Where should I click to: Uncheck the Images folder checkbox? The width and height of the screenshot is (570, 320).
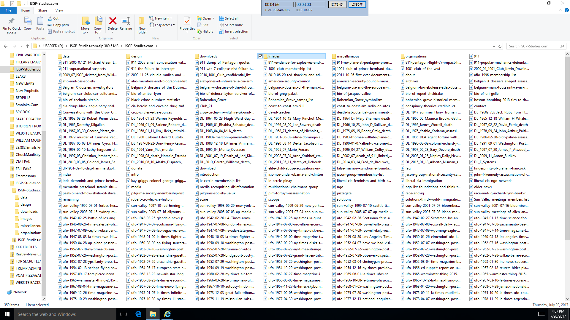[260, 56]
